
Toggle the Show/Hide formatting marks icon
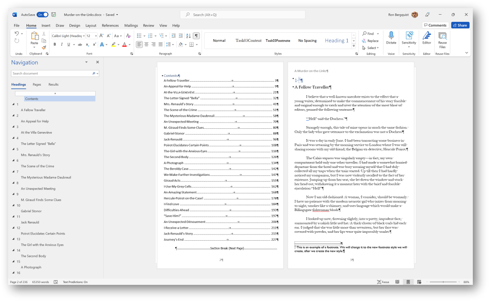tap(196, 36)
